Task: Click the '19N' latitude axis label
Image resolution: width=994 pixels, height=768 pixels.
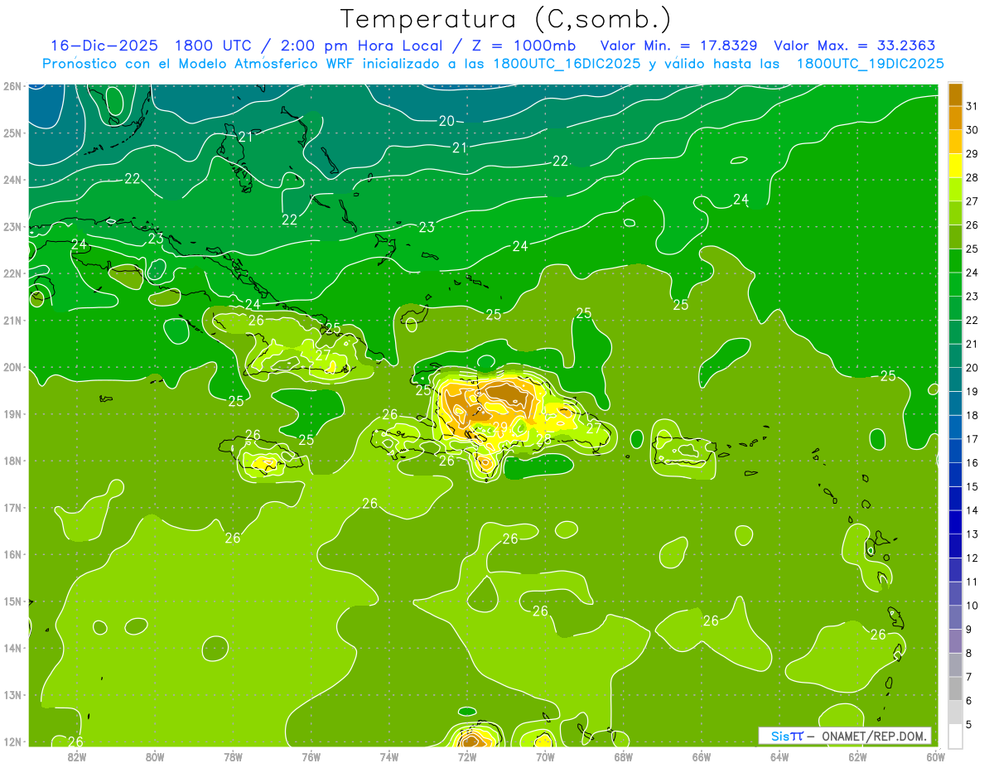Action: 12,414
